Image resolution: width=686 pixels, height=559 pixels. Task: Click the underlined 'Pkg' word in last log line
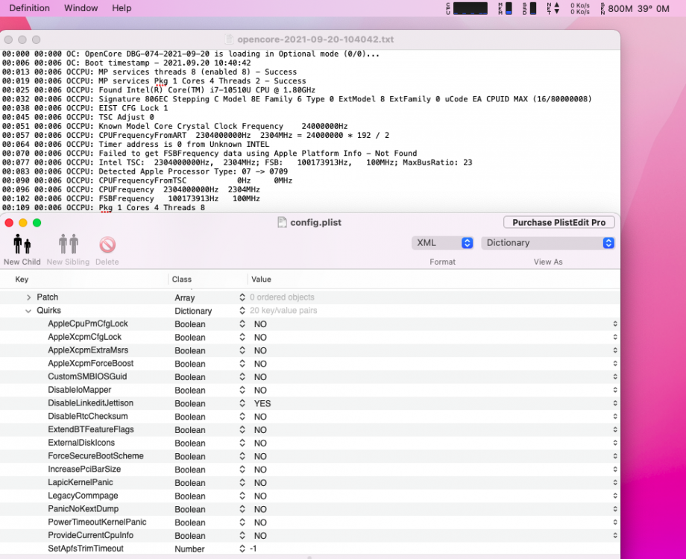[105, 208]
